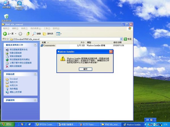This screenshot has height=127, width=170.
Task: Click the Forward arrow in Explorer toolbar
Action: tap(20, 34)
